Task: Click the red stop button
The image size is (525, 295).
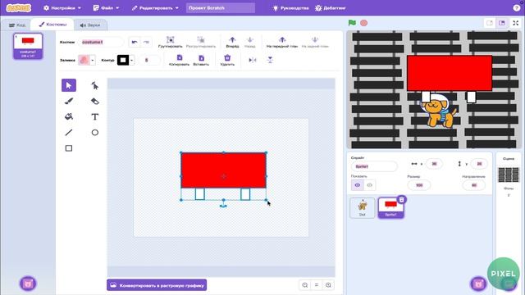Action: coord(363,23)
